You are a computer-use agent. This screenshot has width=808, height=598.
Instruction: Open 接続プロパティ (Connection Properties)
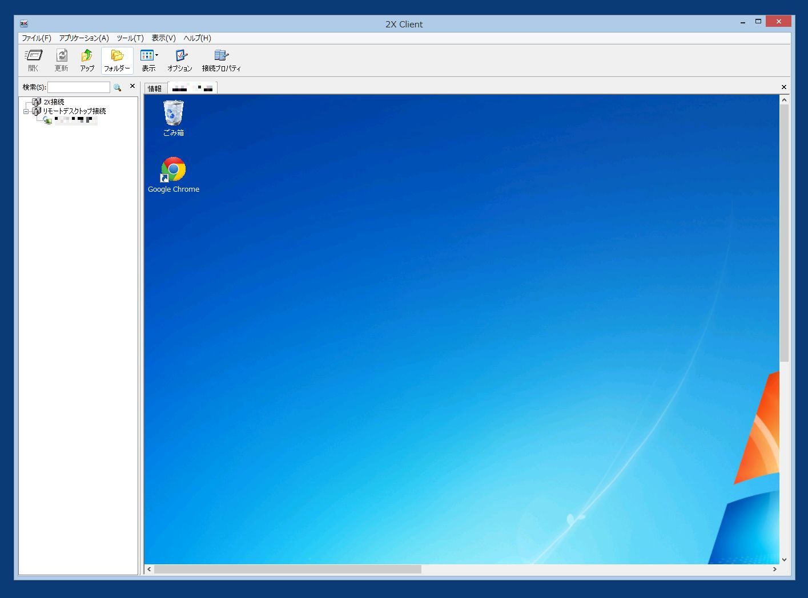point(222,60)
